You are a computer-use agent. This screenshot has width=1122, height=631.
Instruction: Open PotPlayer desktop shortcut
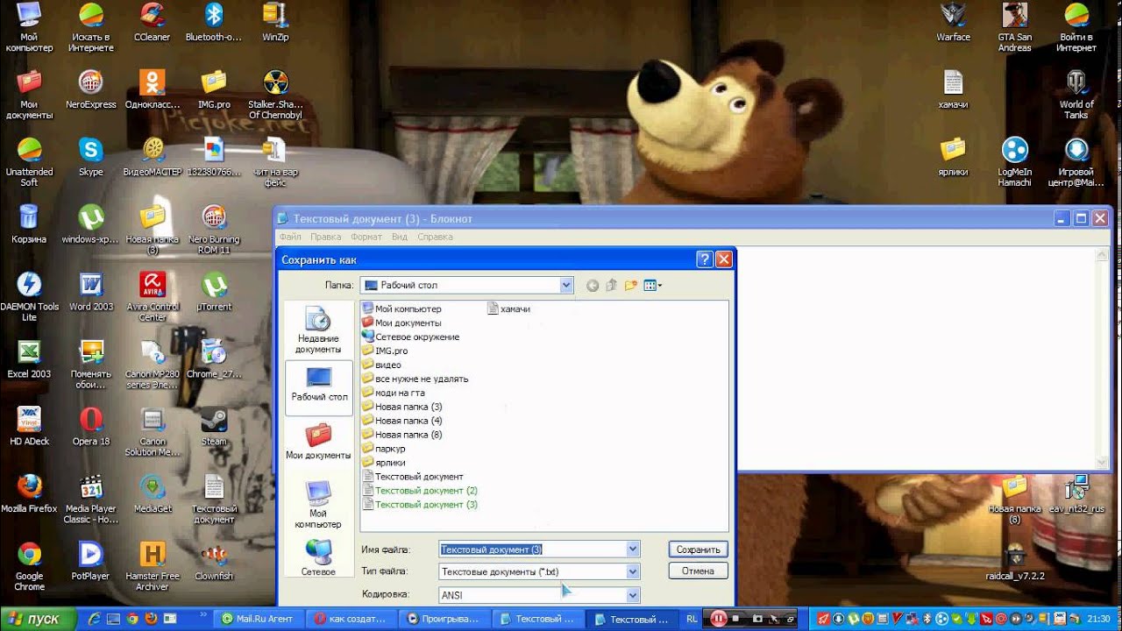pos(90,561)
